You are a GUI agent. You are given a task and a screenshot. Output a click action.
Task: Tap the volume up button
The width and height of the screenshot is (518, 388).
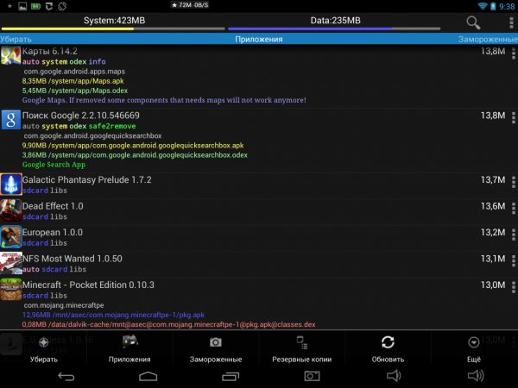[x=476, y=375]
